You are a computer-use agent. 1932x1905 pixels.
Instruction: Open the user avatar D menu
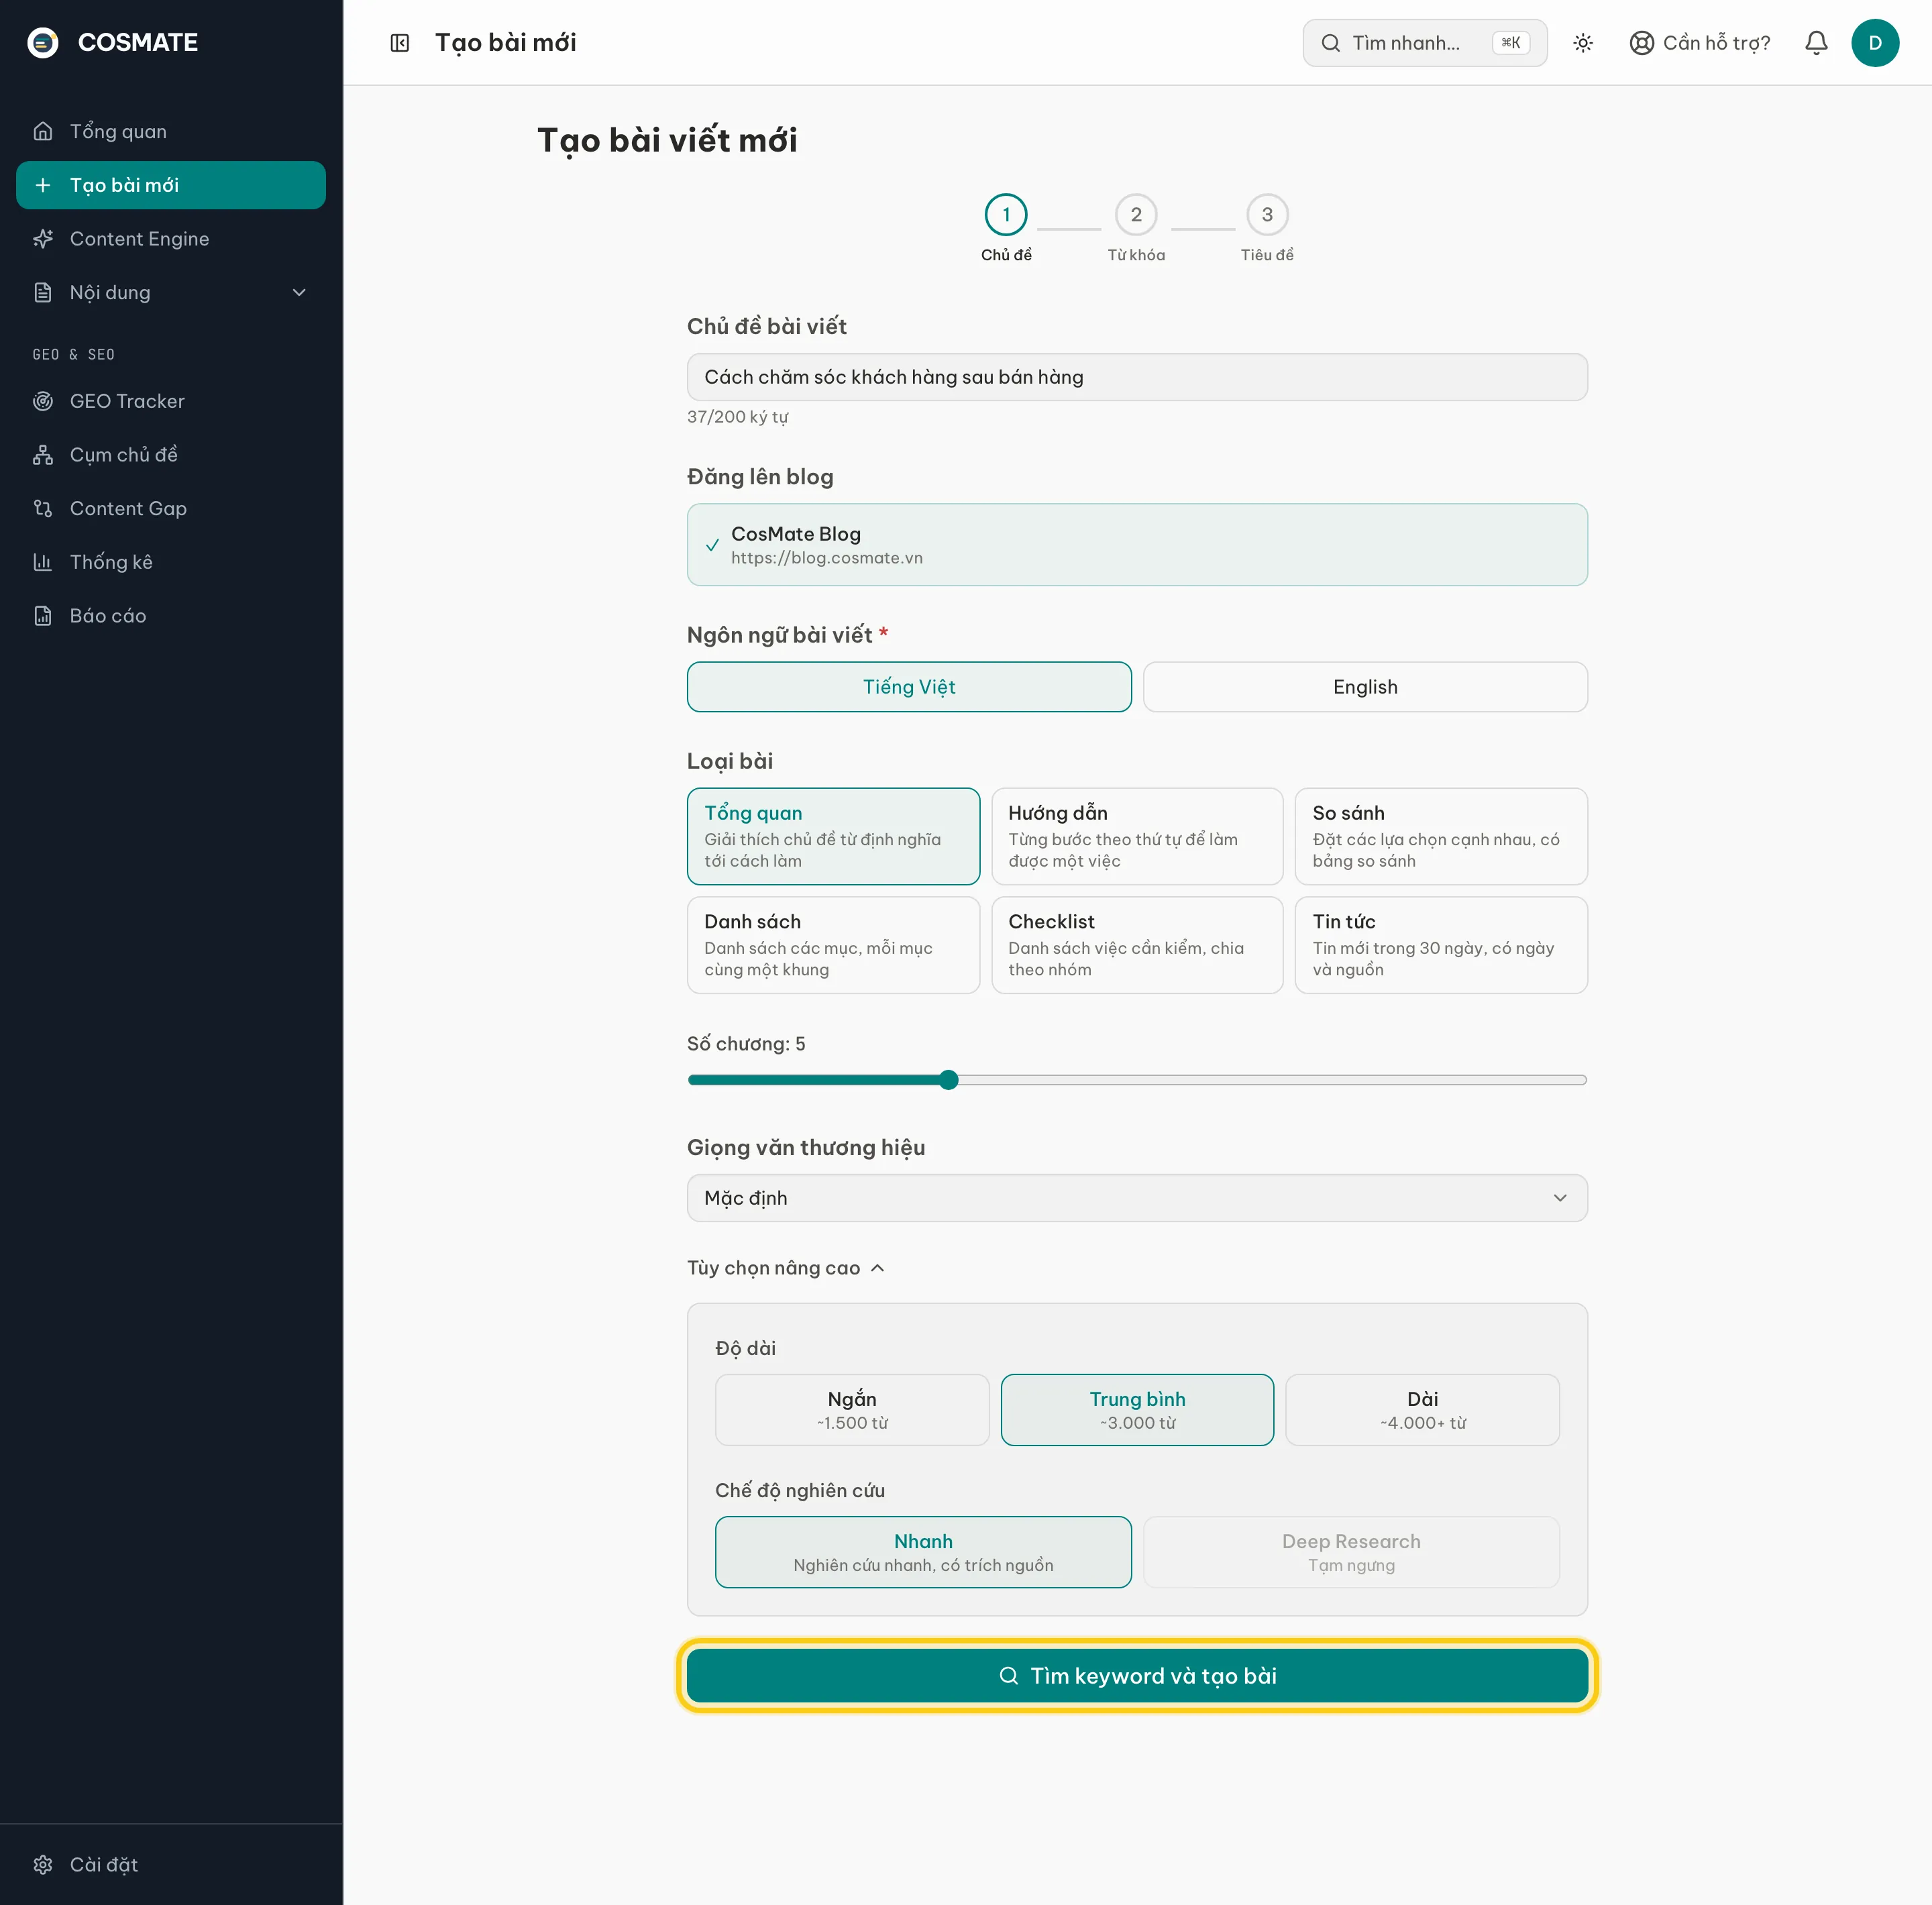click(x=1874, y=43)
